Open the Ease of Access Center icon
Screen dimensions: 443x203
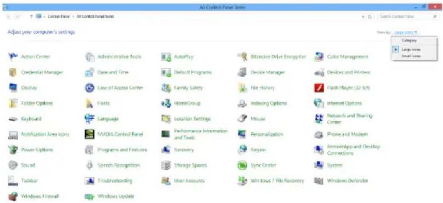coord(89,88)
